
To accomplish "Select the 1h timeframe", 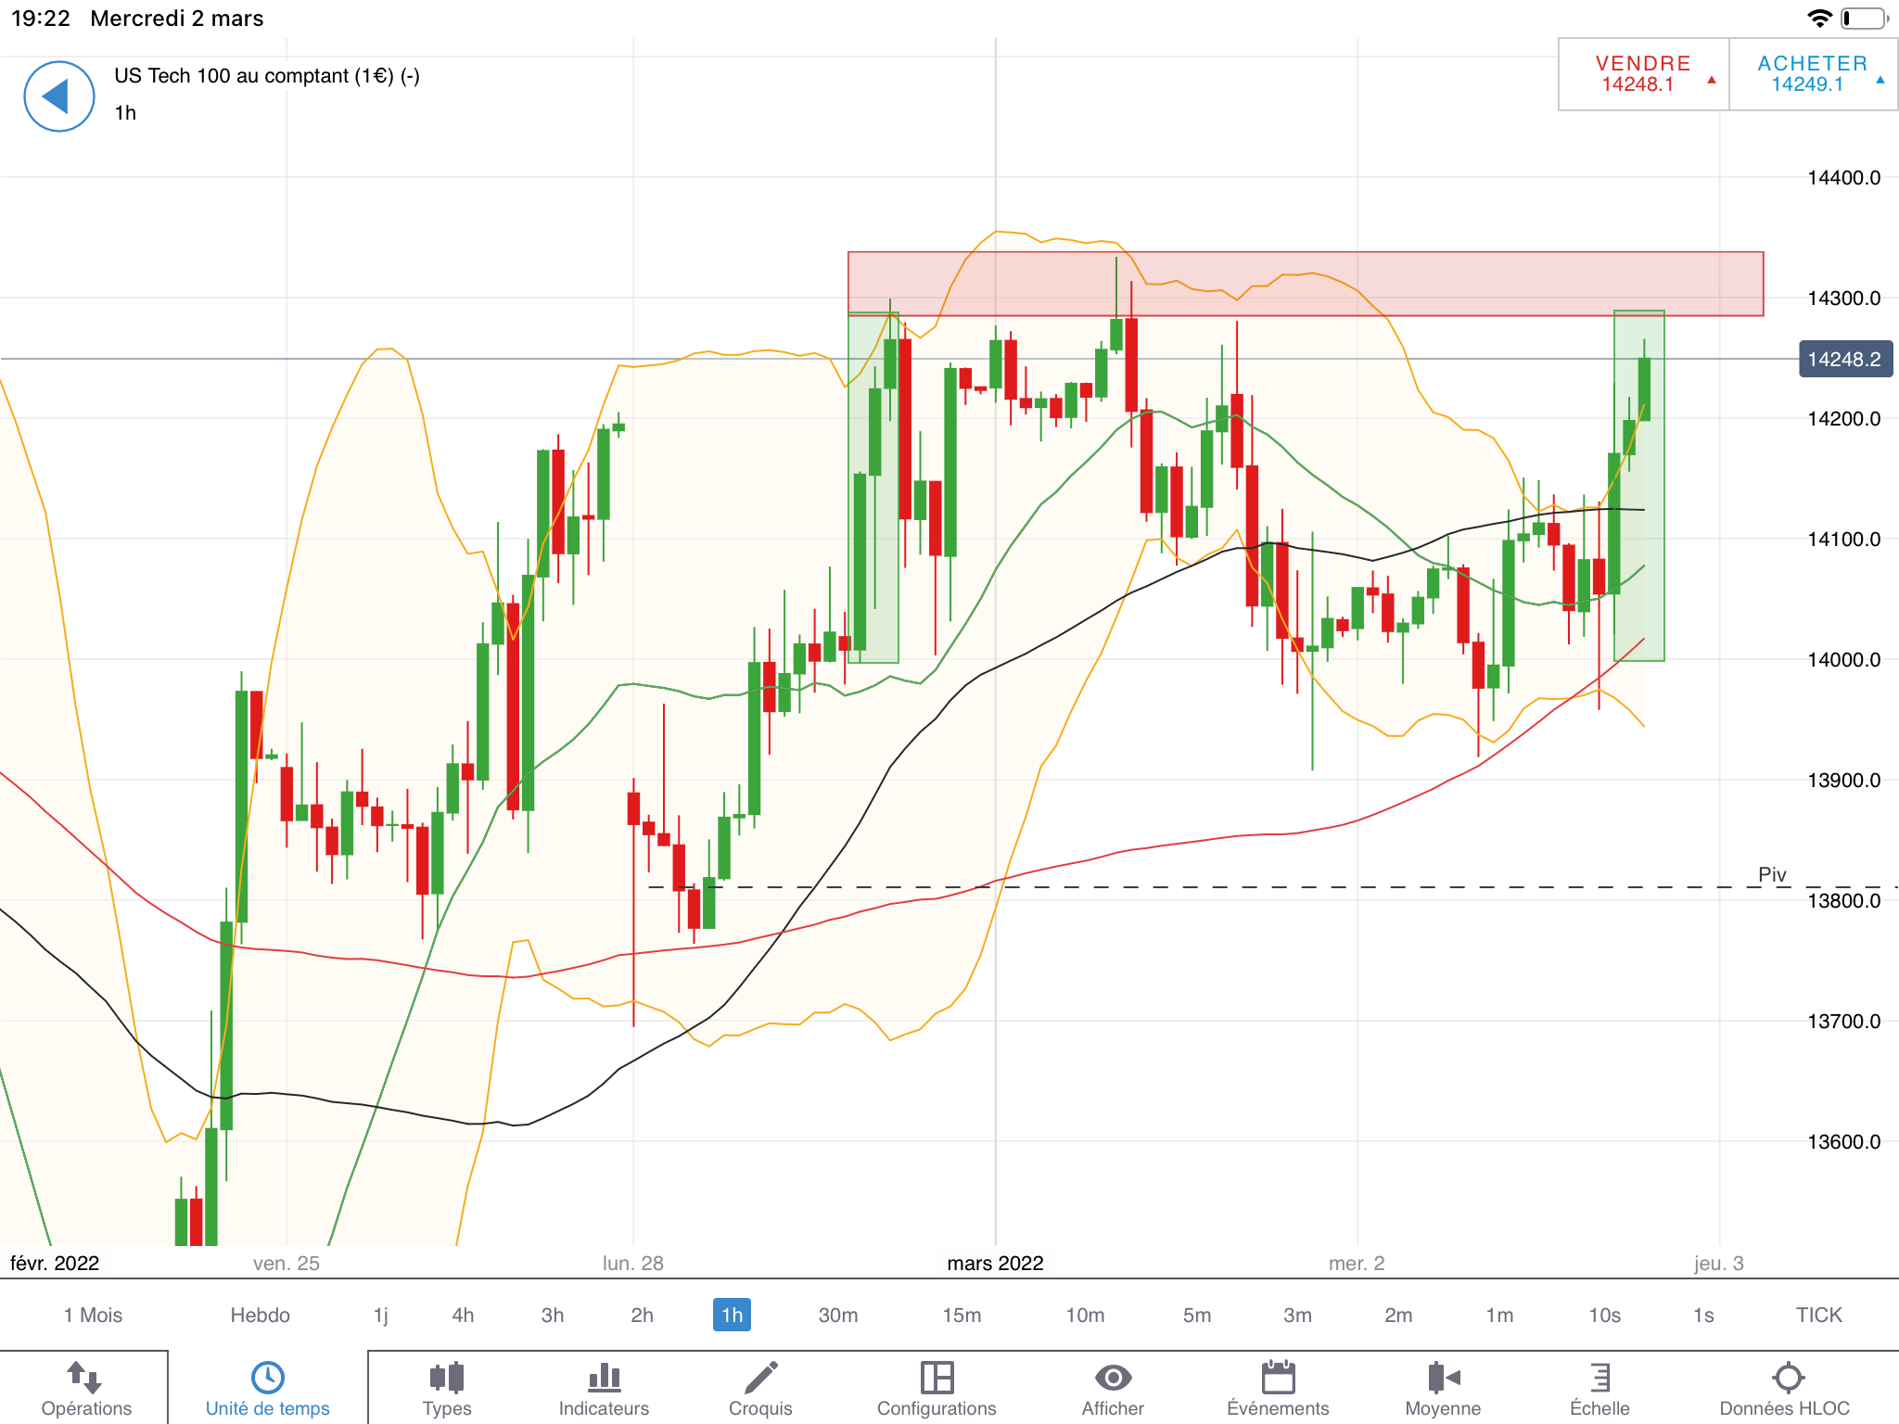I will point(732,1315).
